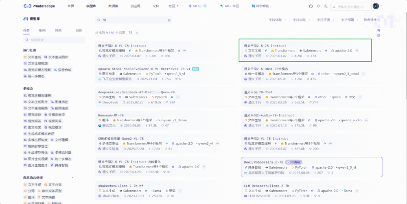Open the 支持部署 filter dropdown
407x204 pixels.
pyautogui.click(x=349, y=20)
